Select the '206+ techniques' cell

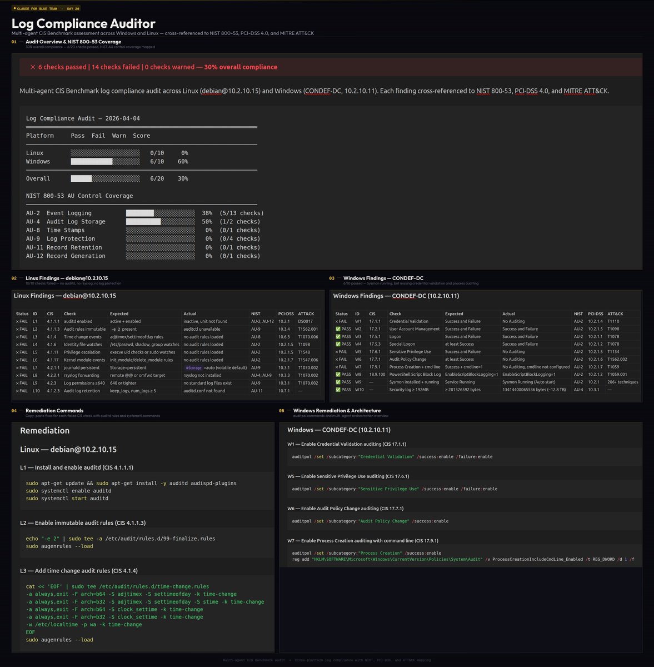pos(623,382)
